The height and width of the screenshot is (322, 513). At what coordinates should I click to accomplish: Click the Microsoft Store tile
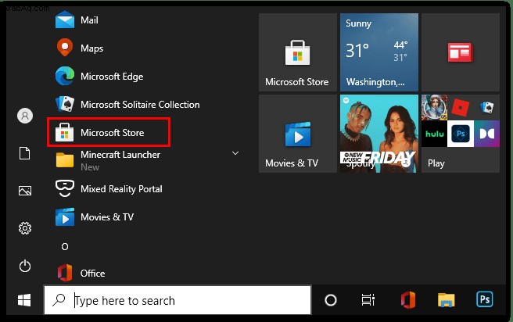pos(298,52)
